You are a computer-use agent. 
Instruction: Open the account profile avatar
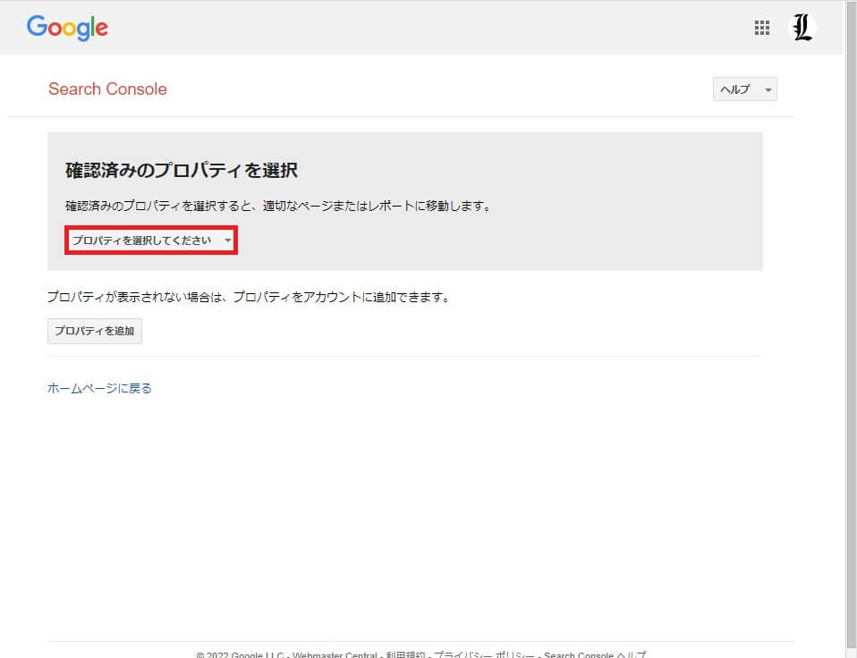802,28
